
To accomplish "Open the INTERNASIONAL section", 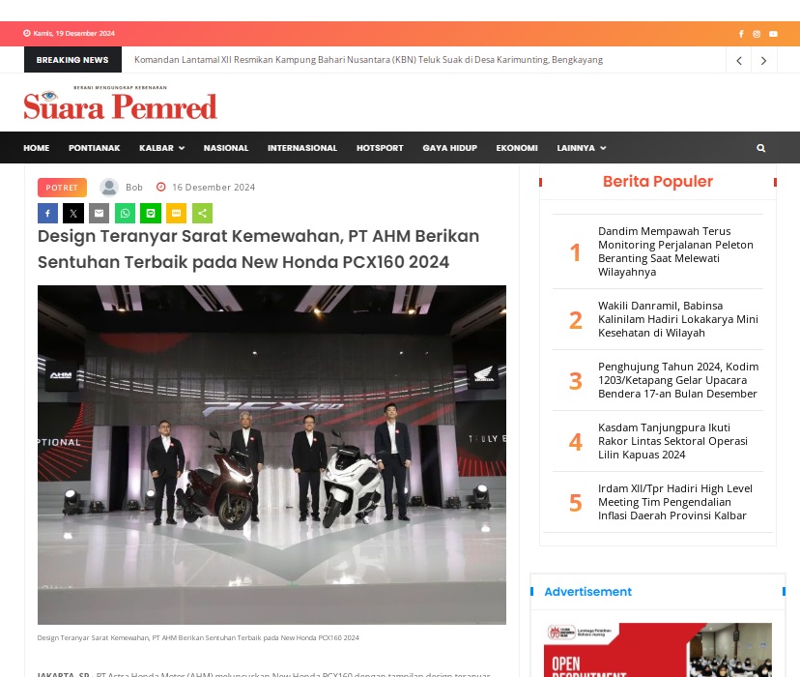I will pyautogui.click(x=302, y=148).
